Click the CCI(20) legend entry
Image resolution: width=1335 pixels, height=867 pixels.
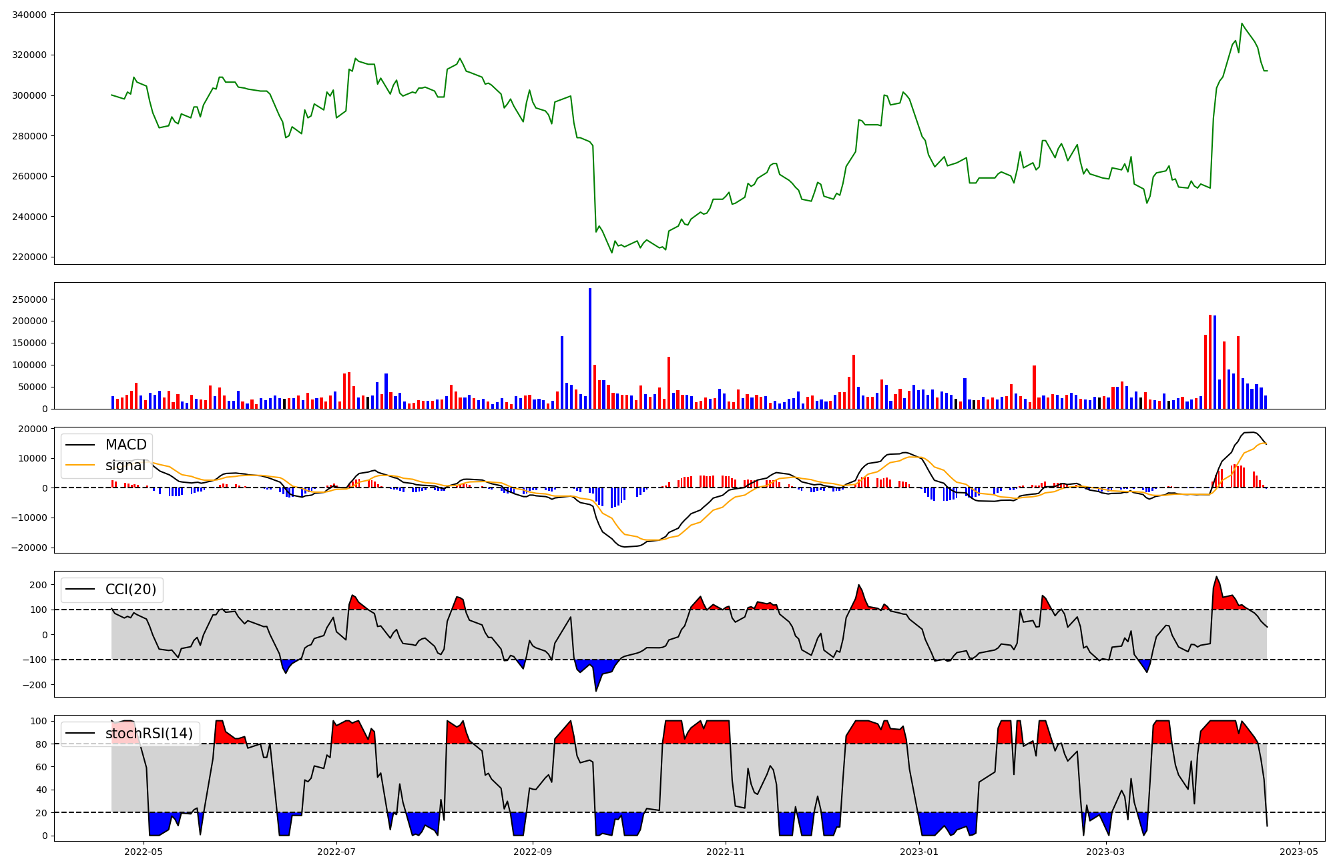point(131,590)
